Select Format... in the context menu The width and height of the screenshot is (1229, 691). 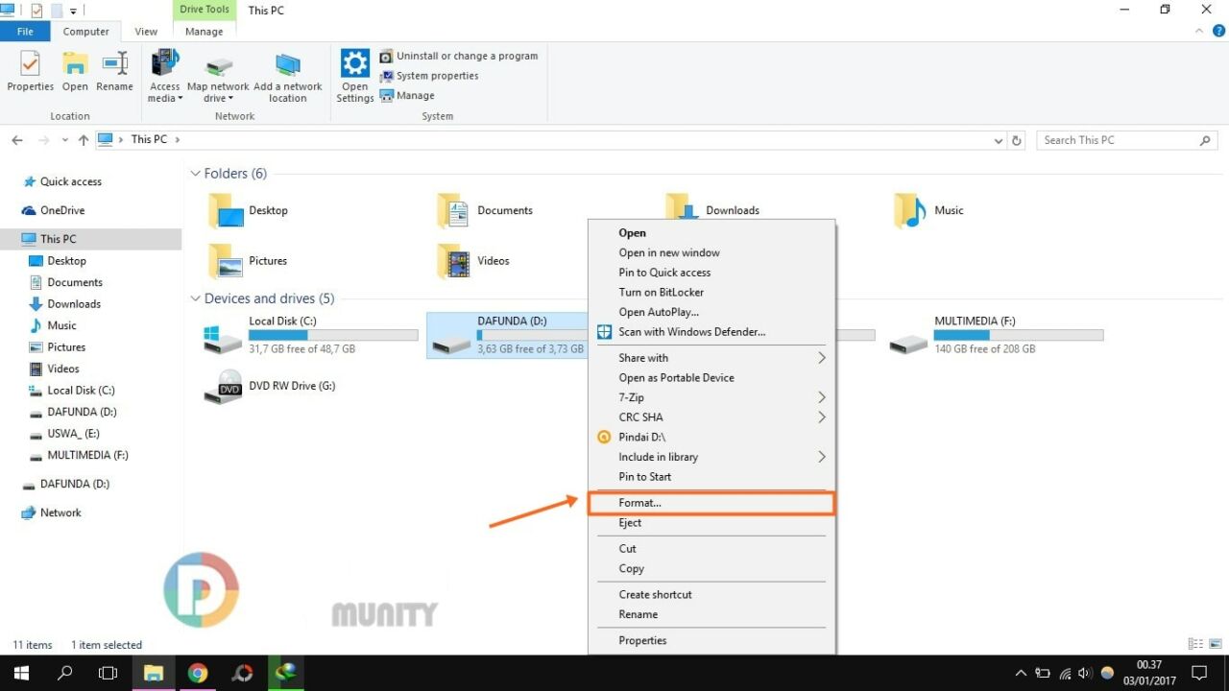[x=640, y=503]
